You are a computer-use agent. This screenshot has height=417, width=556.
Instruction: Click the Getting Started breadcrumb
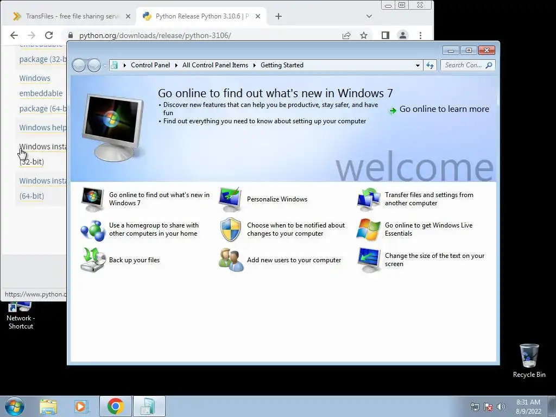[282, 65]
